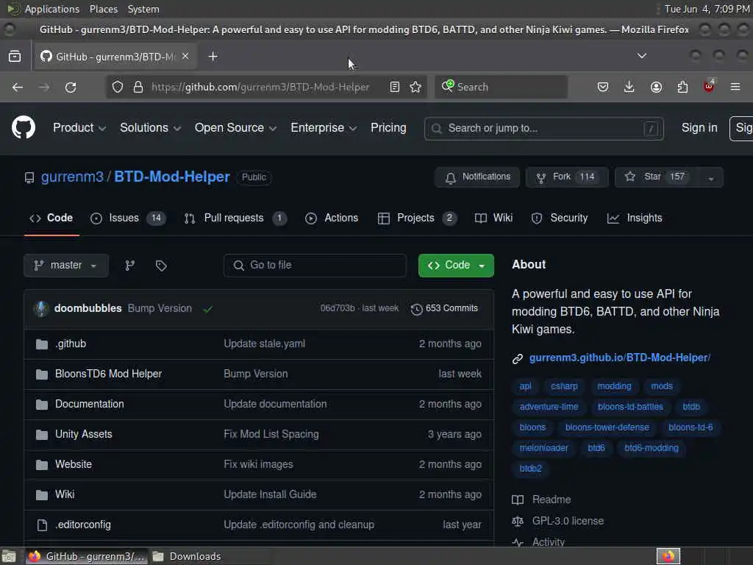Open the Unity Assets folder

pos(84,434)
